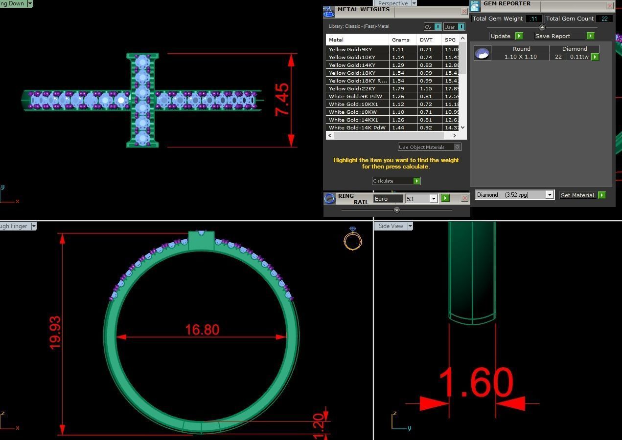This screenshot has width=622, height=440.
Task: Select the Yellow Gold:10KY row
Action: (393, 58)
